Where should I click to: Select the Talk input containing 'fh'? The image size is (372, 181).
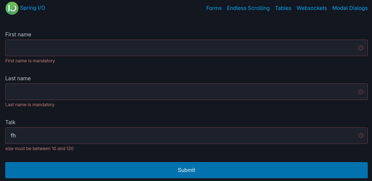[x=175, y=135]
